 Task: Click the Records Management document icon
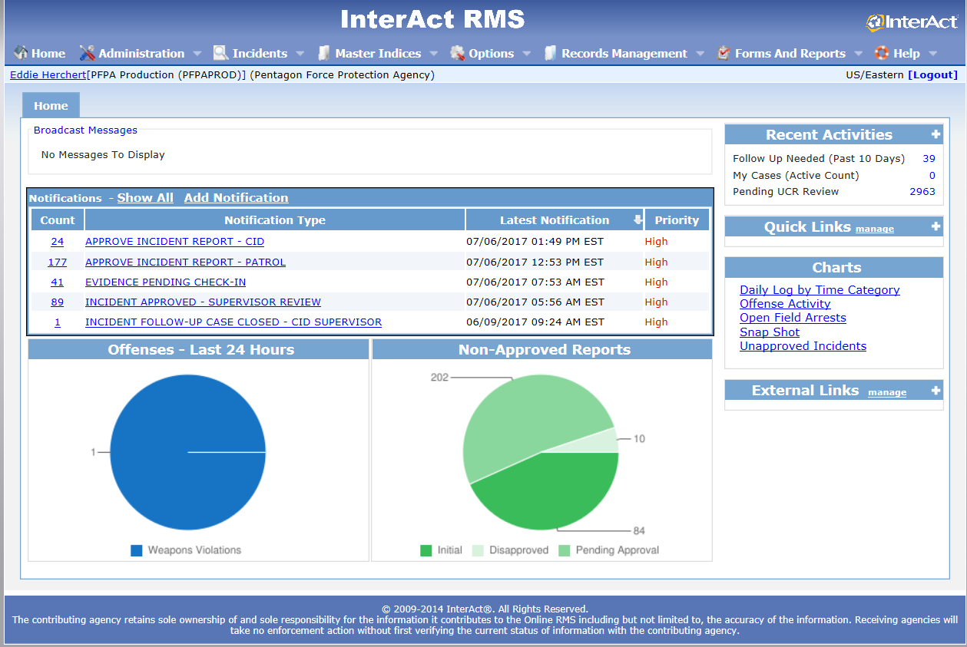click(550, 53)
